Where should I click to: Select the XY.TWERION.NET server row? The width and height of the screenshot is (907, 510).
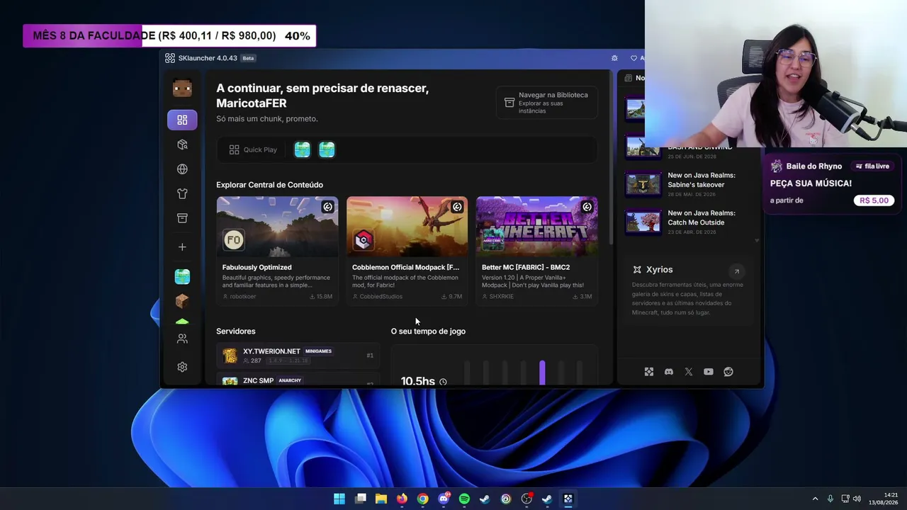(x=298, y=356)
